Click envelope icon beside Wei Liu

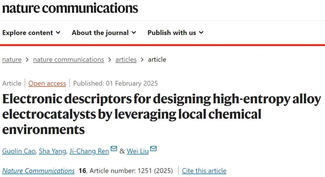point(153,149)
